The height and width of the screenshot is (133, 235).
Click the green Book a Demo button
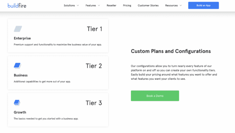(x=155, y=96)
